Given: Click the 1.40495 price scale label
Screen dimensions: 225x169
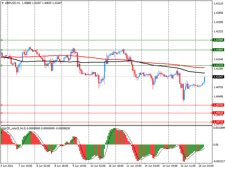Looking at the screenshot, I should [219, 97].
